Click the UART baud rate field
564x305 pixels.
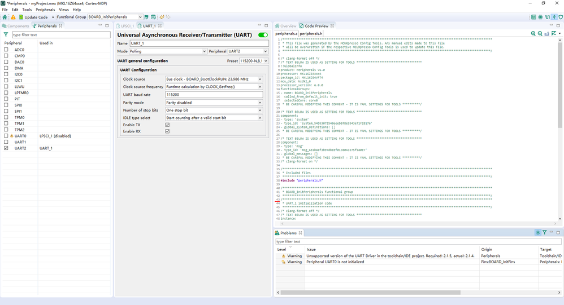[214, 95]
